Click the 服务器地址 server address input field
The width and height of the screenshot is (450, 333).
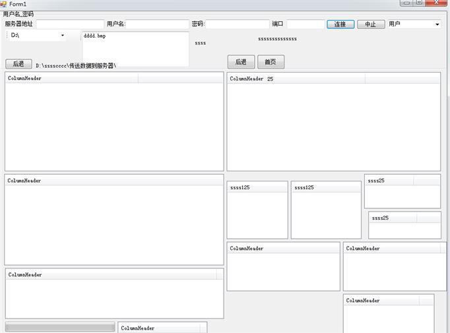click(69, 24)
